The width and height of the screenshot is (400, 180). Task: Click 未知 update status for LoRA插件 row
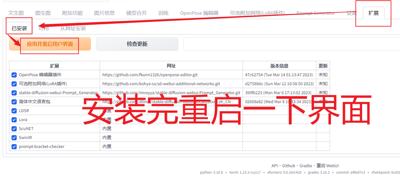tap(323, 84)
